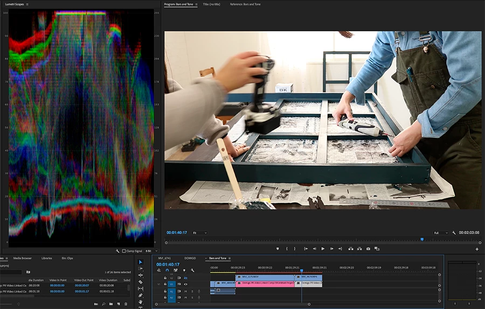Add a marker in Program monitor
The height and width of the screenshot is (309, 485).
coord(278,249)
